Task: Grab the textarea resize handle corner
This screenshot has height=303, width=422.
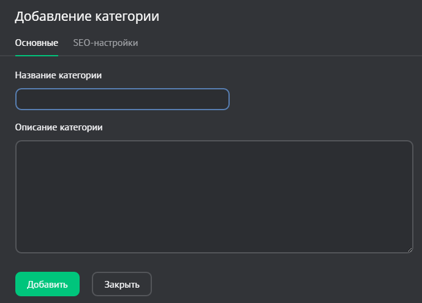Action: click(x=410, y=250)
